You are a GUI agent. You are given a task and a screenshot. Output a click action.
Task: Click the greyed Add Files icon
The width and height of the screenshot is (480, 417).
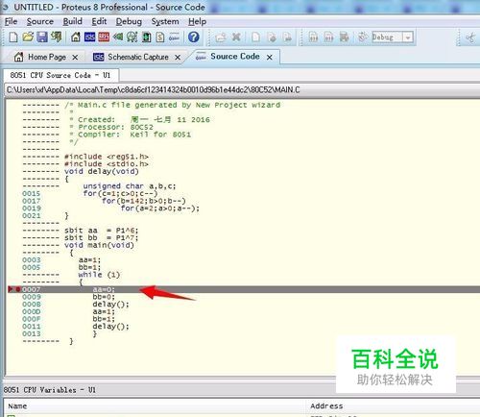(221, 37)
